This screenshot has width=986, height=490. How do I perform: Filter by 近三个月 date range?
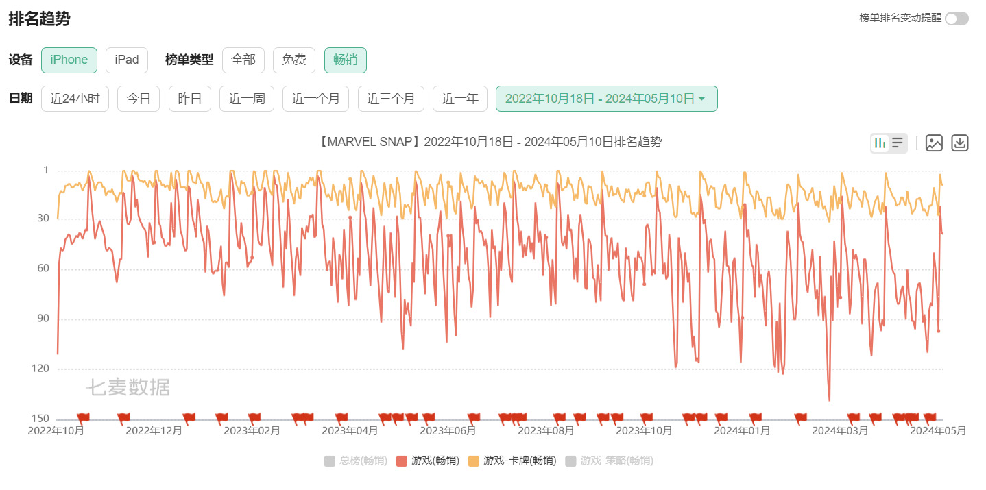tap(391, 99)
